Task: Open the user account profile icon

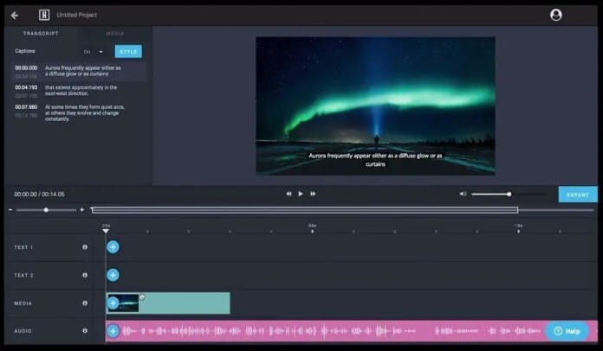Action: (x=555, y=15)
